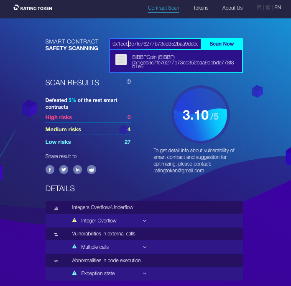Click the SCAN RESULTS heading
Viewport: 291px width, 286px height.
click(72, 83)
